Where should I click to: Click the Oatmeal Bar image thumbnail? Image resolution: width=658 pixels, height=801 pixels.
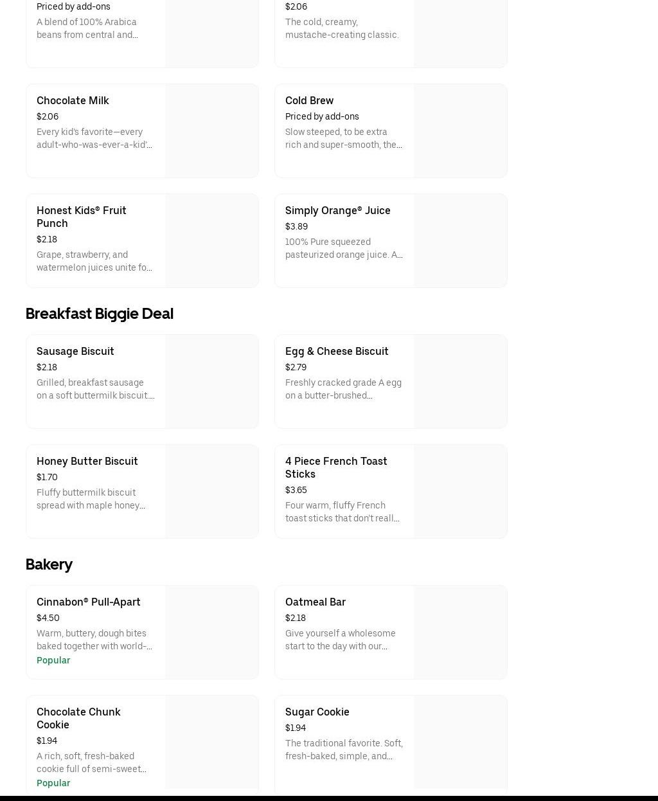point(460,633)
